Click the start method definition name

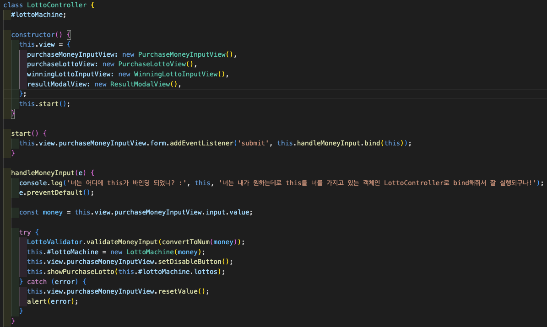[21, 134]
